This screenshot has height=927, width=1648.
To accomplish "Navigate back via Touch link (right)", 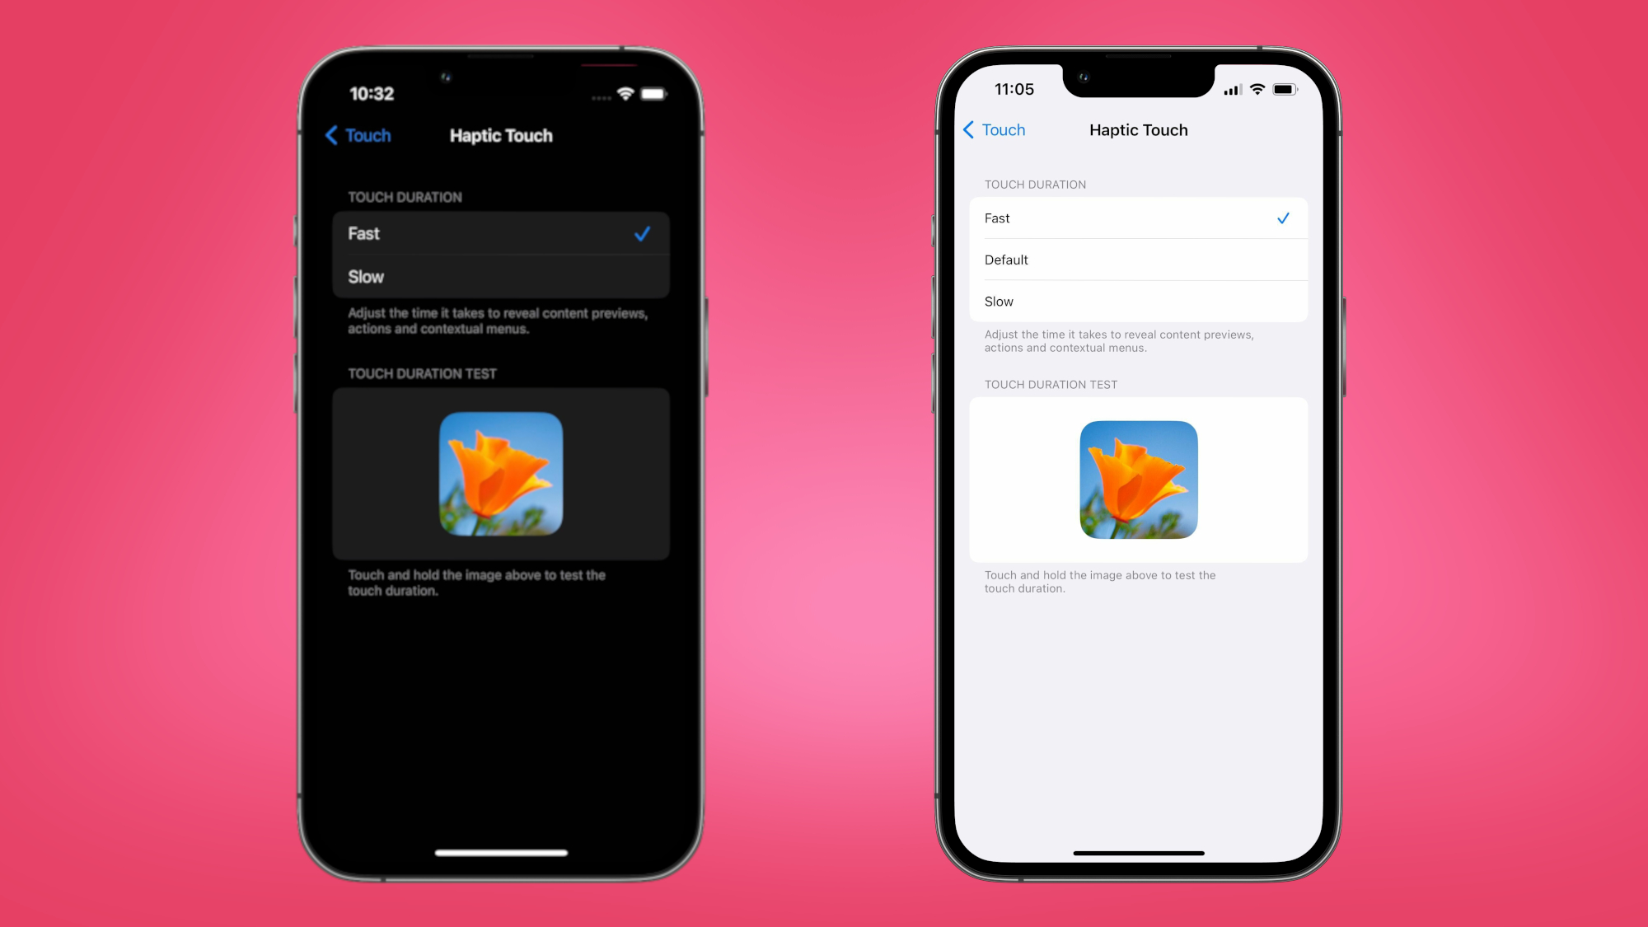I will click(x=994, y=129).
